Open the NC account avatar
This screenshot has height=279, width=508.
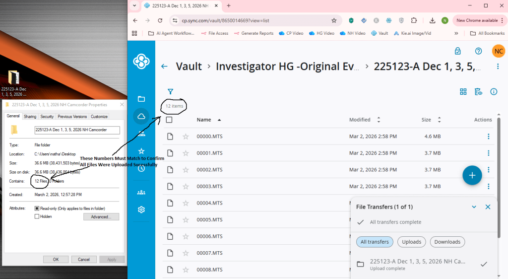(498, 51)
